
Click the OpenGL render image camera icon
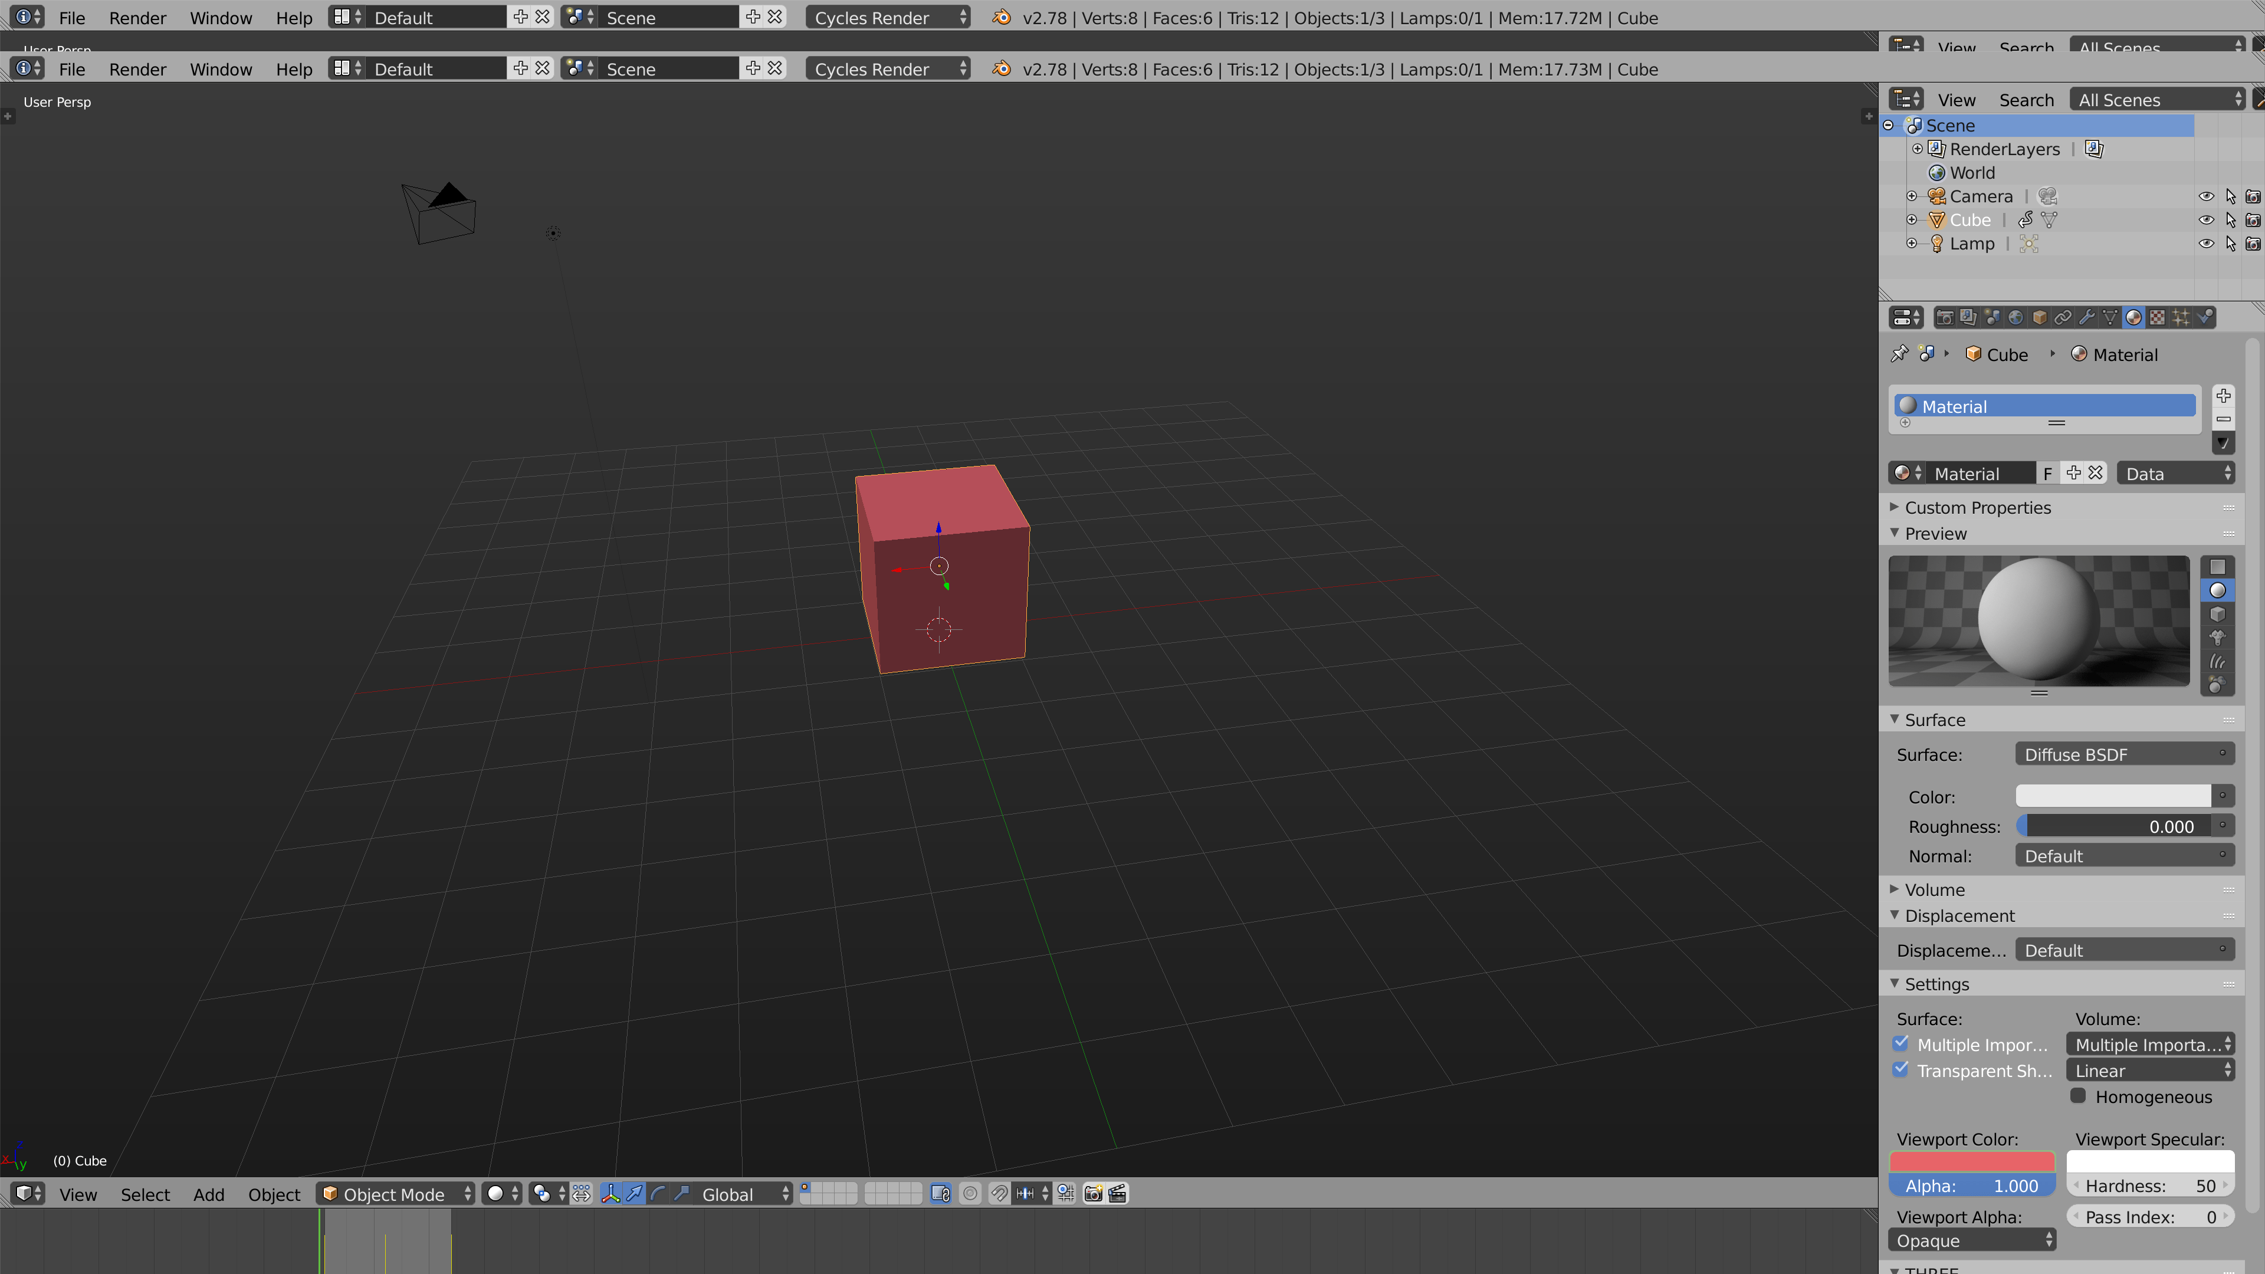(x=1093, y=1193)
